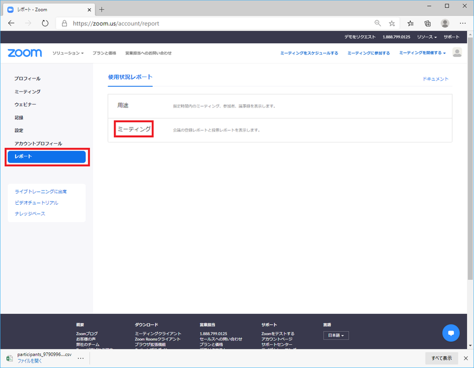Viewport: 474px width, 368px height.
Task: Click ファイルを開く for the downloaded CSV
Action: [x=30, y=361]
